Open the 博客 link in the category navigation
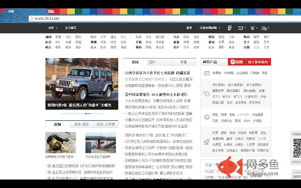Screen dimensions: 301x188 [211, 37]
